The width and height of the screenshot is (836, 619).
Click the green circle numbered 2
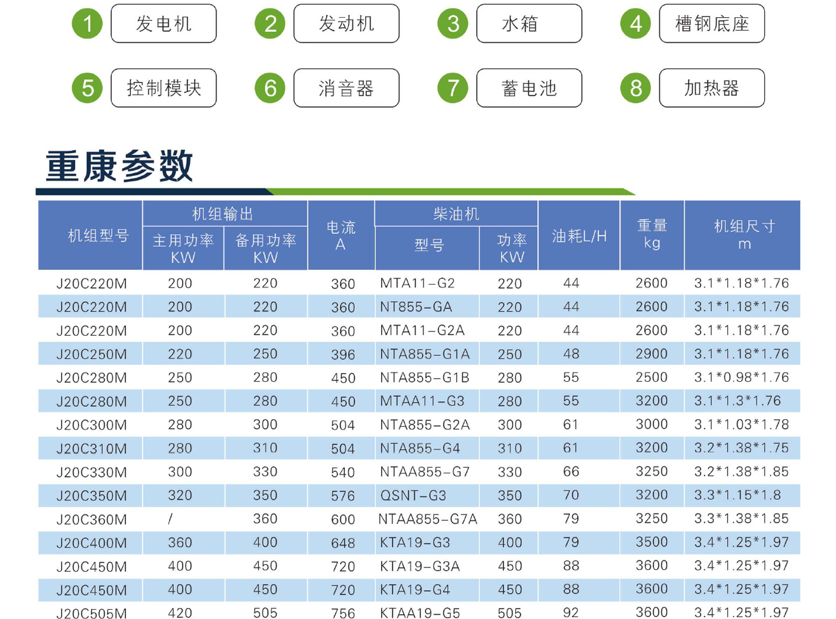tap(270, 24)
